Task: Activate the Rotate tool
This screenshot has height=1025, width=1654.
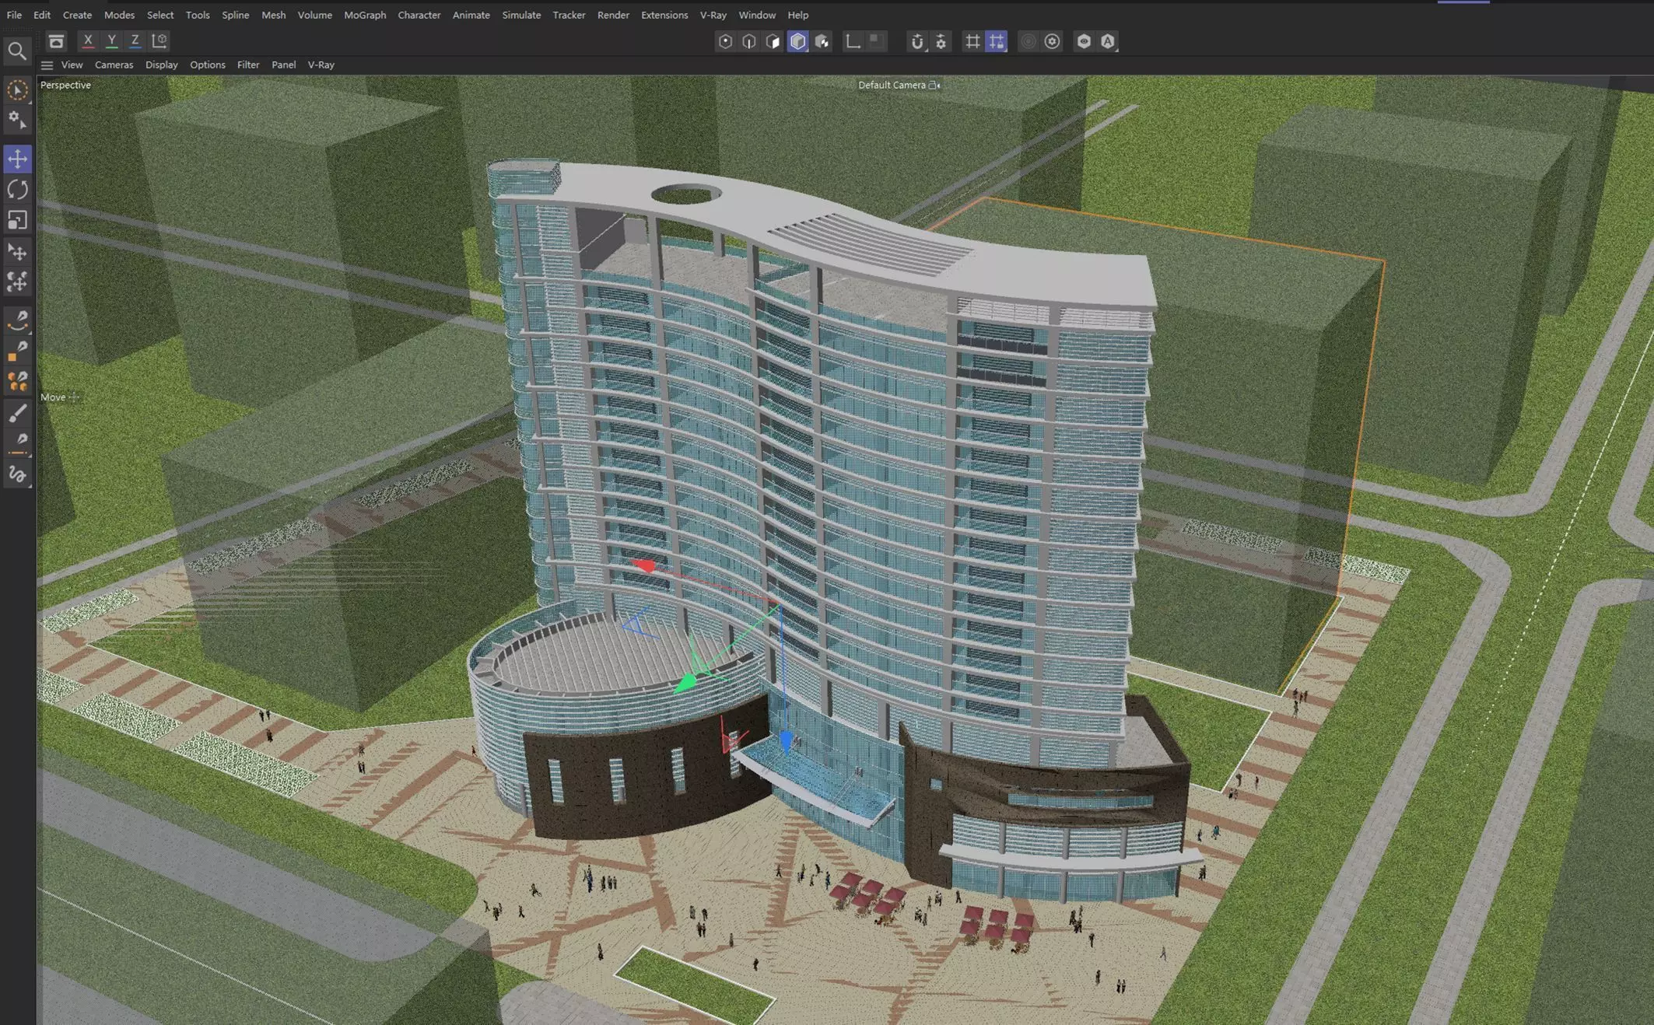Action: click(x=17, y=190)
